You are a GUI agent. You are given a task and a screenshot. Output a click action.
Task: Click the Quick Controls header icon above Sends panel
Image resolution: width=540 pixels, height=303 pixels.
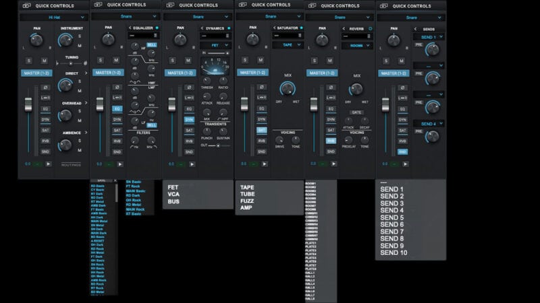pyautogui.click(x=383, y=6)
